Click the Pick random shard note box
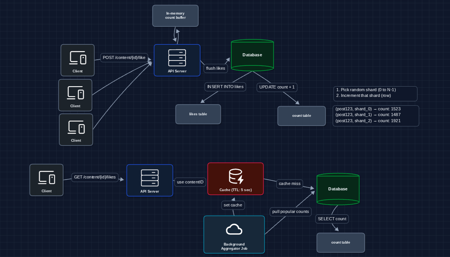450x257 pixels. coord(375,93)
